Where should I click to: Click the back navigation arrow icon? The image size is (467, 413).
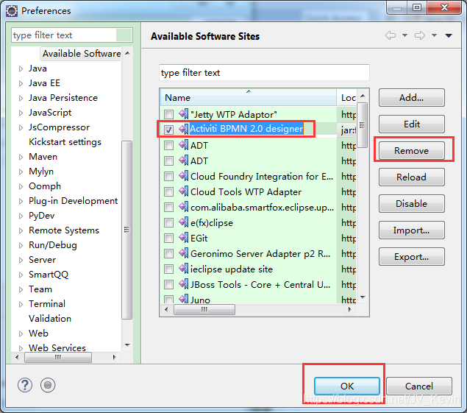pyautogui.click(x=391, y=35)
